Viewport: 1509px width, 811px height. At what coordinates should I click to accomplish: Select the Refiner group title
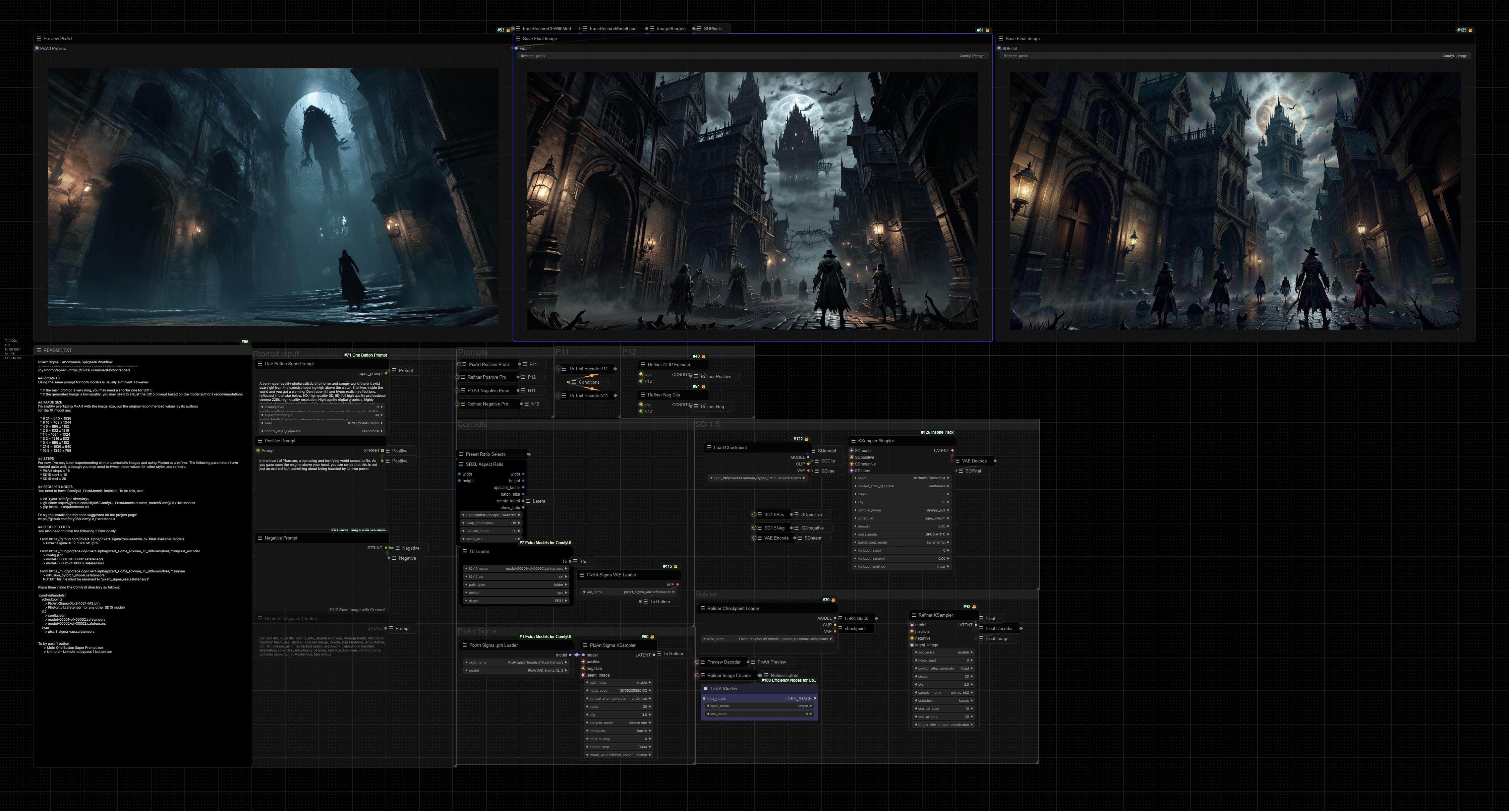point(706,595)
